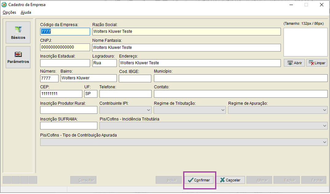Click the Município field
330x194 pixels.
[x=241, y=78]
